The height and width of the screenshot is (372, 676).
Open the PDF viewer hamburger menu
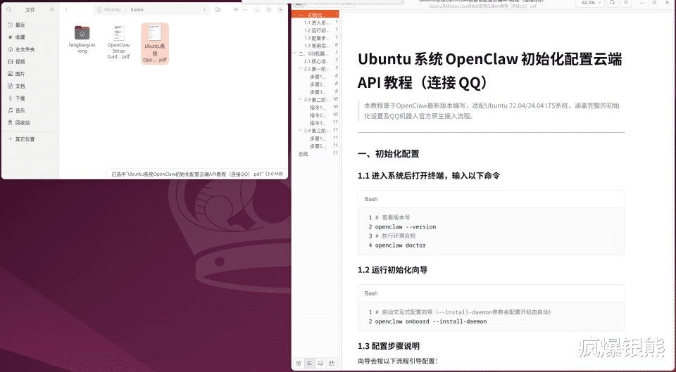click(x=626, y=3)
